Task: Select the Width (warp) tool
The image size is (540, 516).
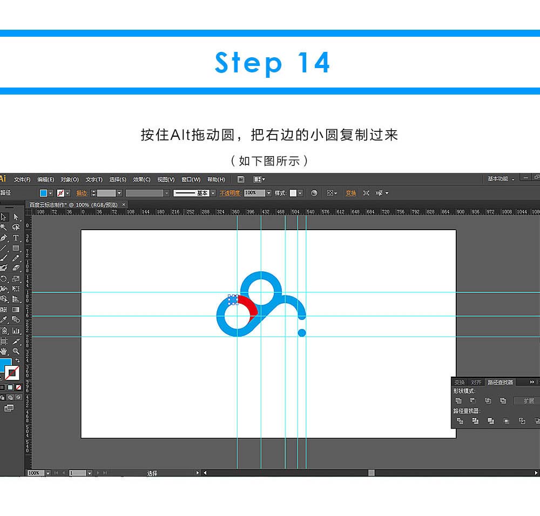Action: pyautogui.click(x=3, y=289)
